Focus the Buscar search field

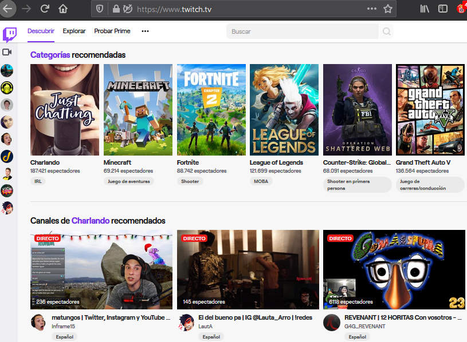click(x=303, y=31)
